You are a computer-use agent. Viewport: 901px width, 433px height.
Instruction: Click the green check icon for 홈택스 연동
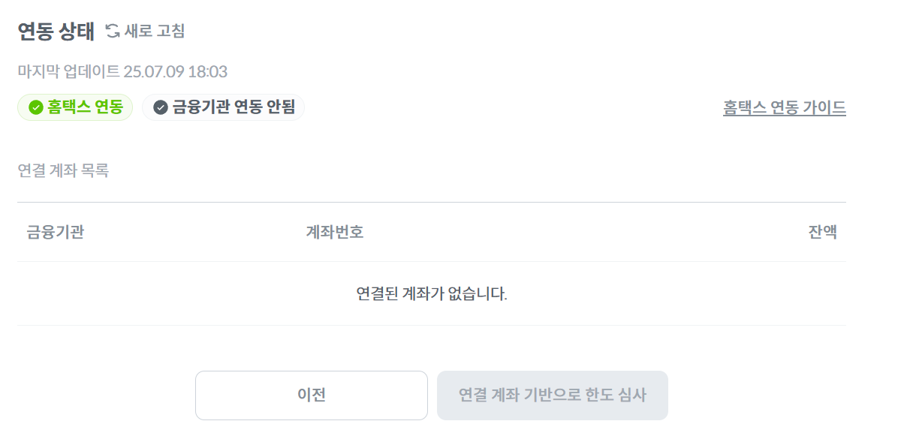click(35, 107)
